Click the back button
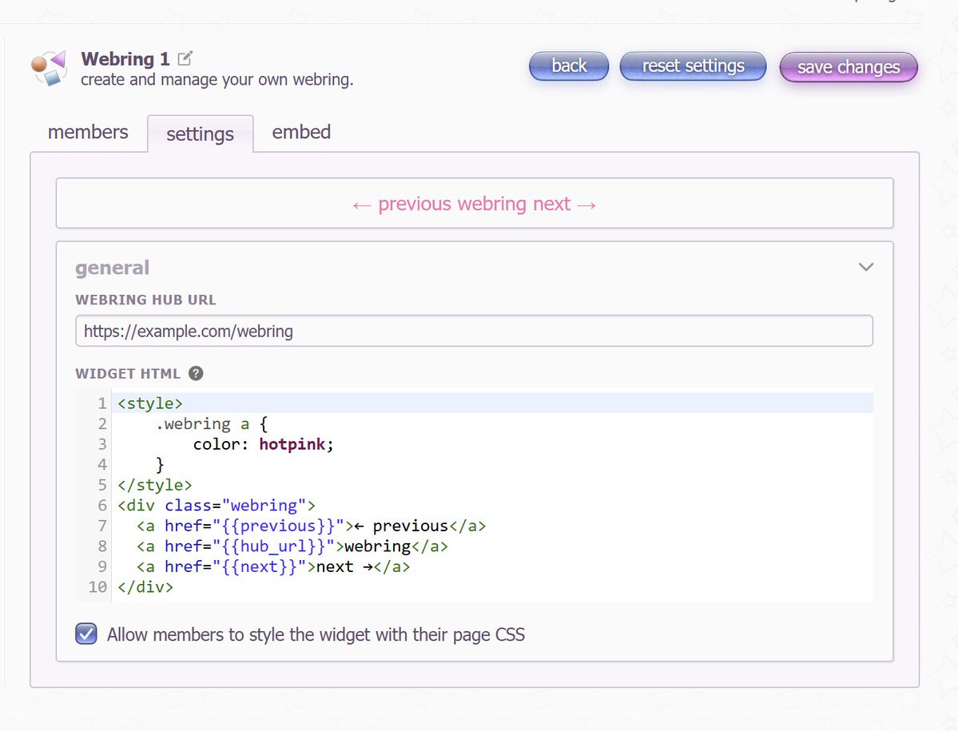Image resolution: width=958 pixels, height=731 pixels. [x=569, y=66]
